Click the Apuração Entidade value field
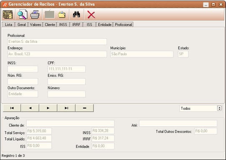Screen dimensions: 226x160 coord(103,146)
